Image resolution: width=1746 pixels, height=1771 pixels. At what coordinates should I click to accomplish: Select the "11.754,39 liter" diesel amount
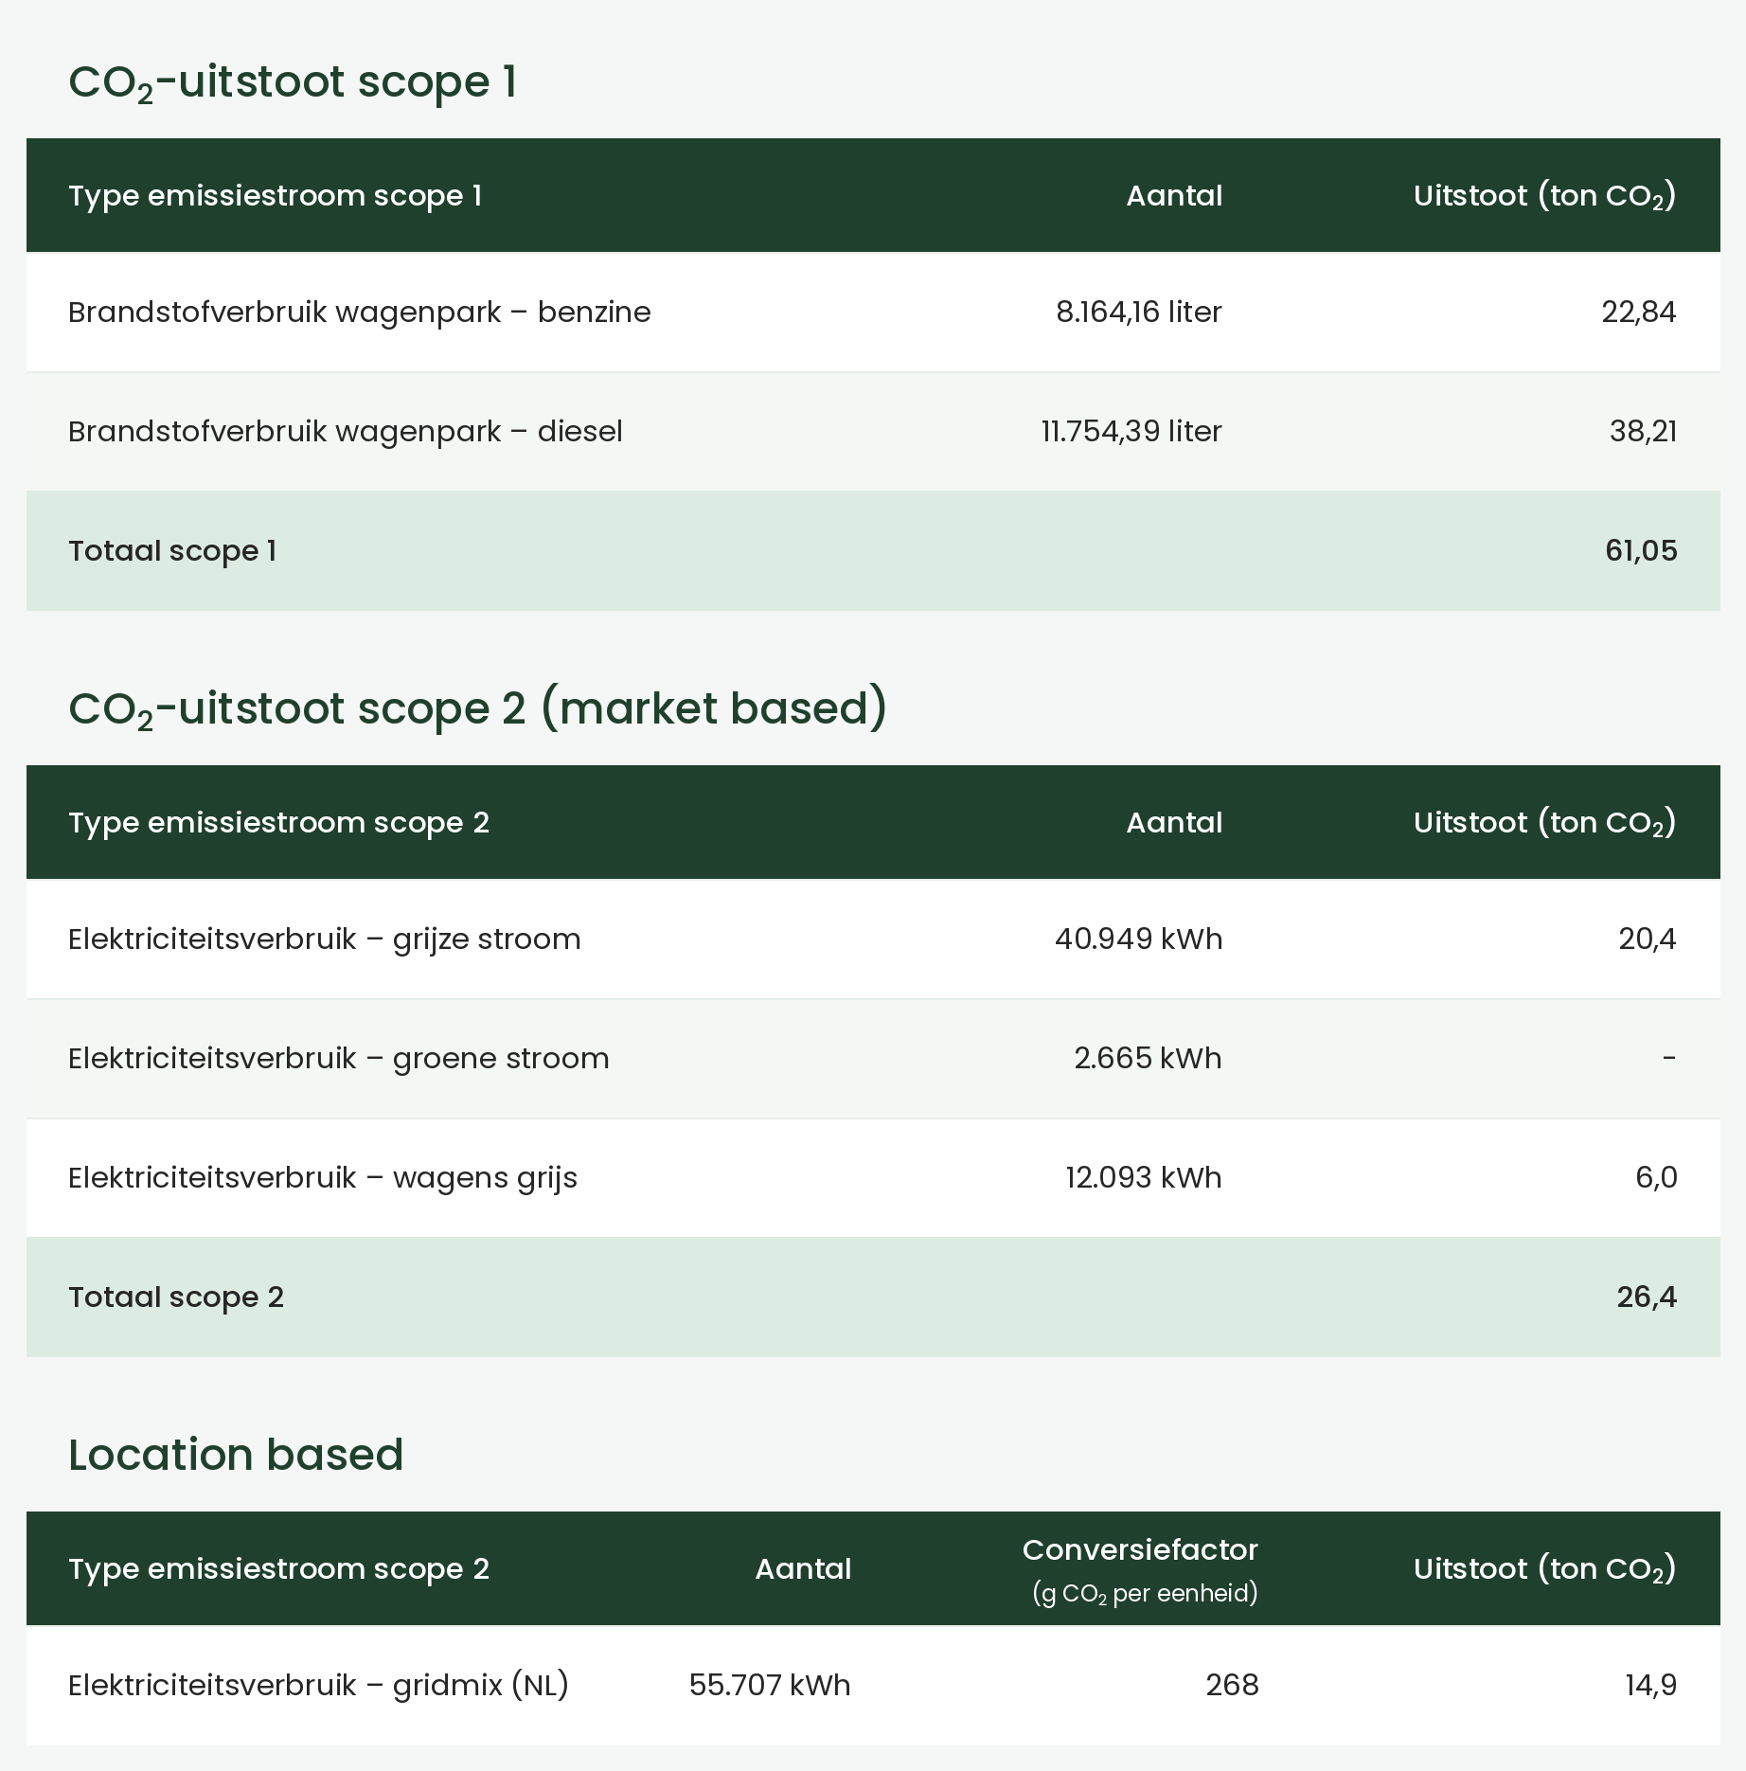click(1131, 432)
